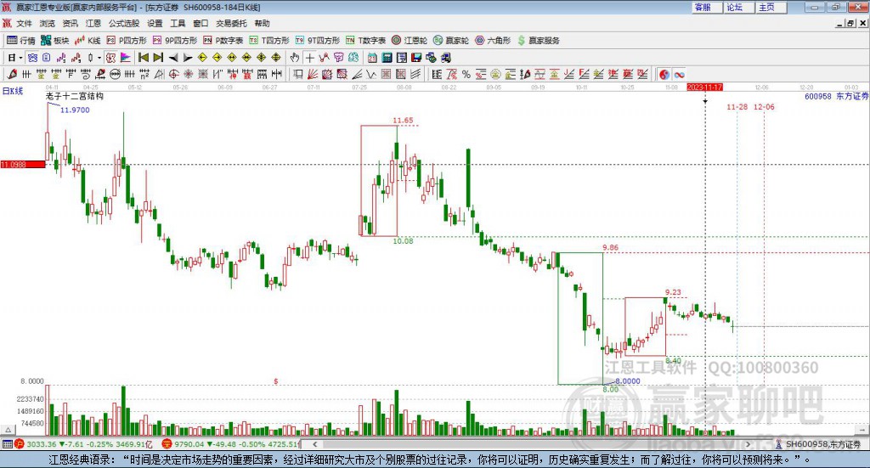Select the hand pan tool
This screenshot has width=870, height=468.
pos(295,58)
